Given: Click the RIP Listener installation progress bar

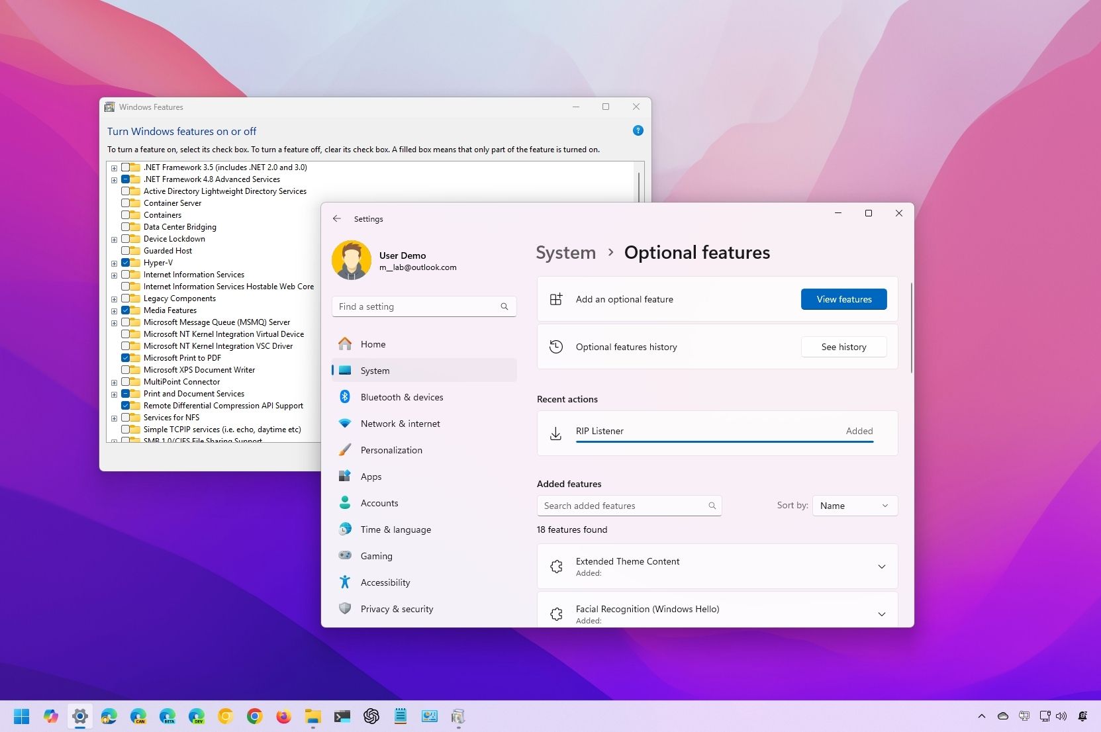Looking at the screenshot, I should 724,442.
